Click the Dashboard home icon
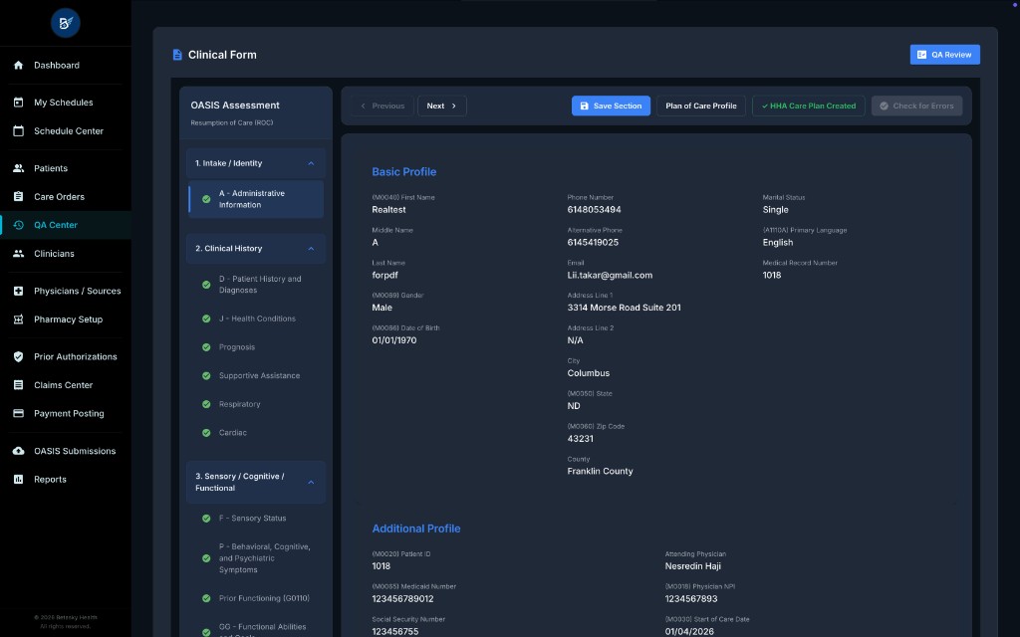Image resolution: width=1020 pixels, height=637 pixels. (x=18, y=65)
